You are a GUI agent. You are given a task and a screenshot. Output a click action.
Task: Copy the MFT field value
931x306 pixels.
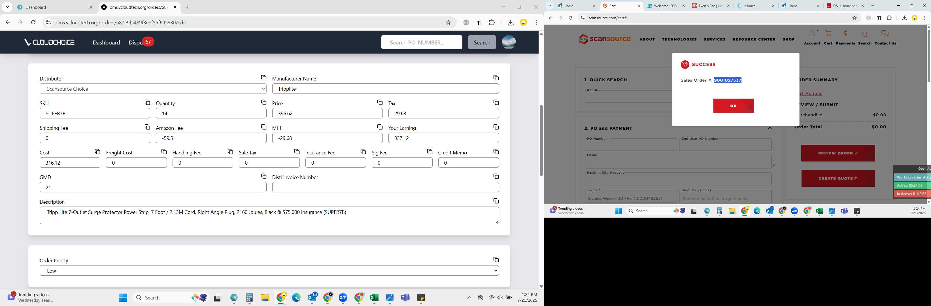379,127
